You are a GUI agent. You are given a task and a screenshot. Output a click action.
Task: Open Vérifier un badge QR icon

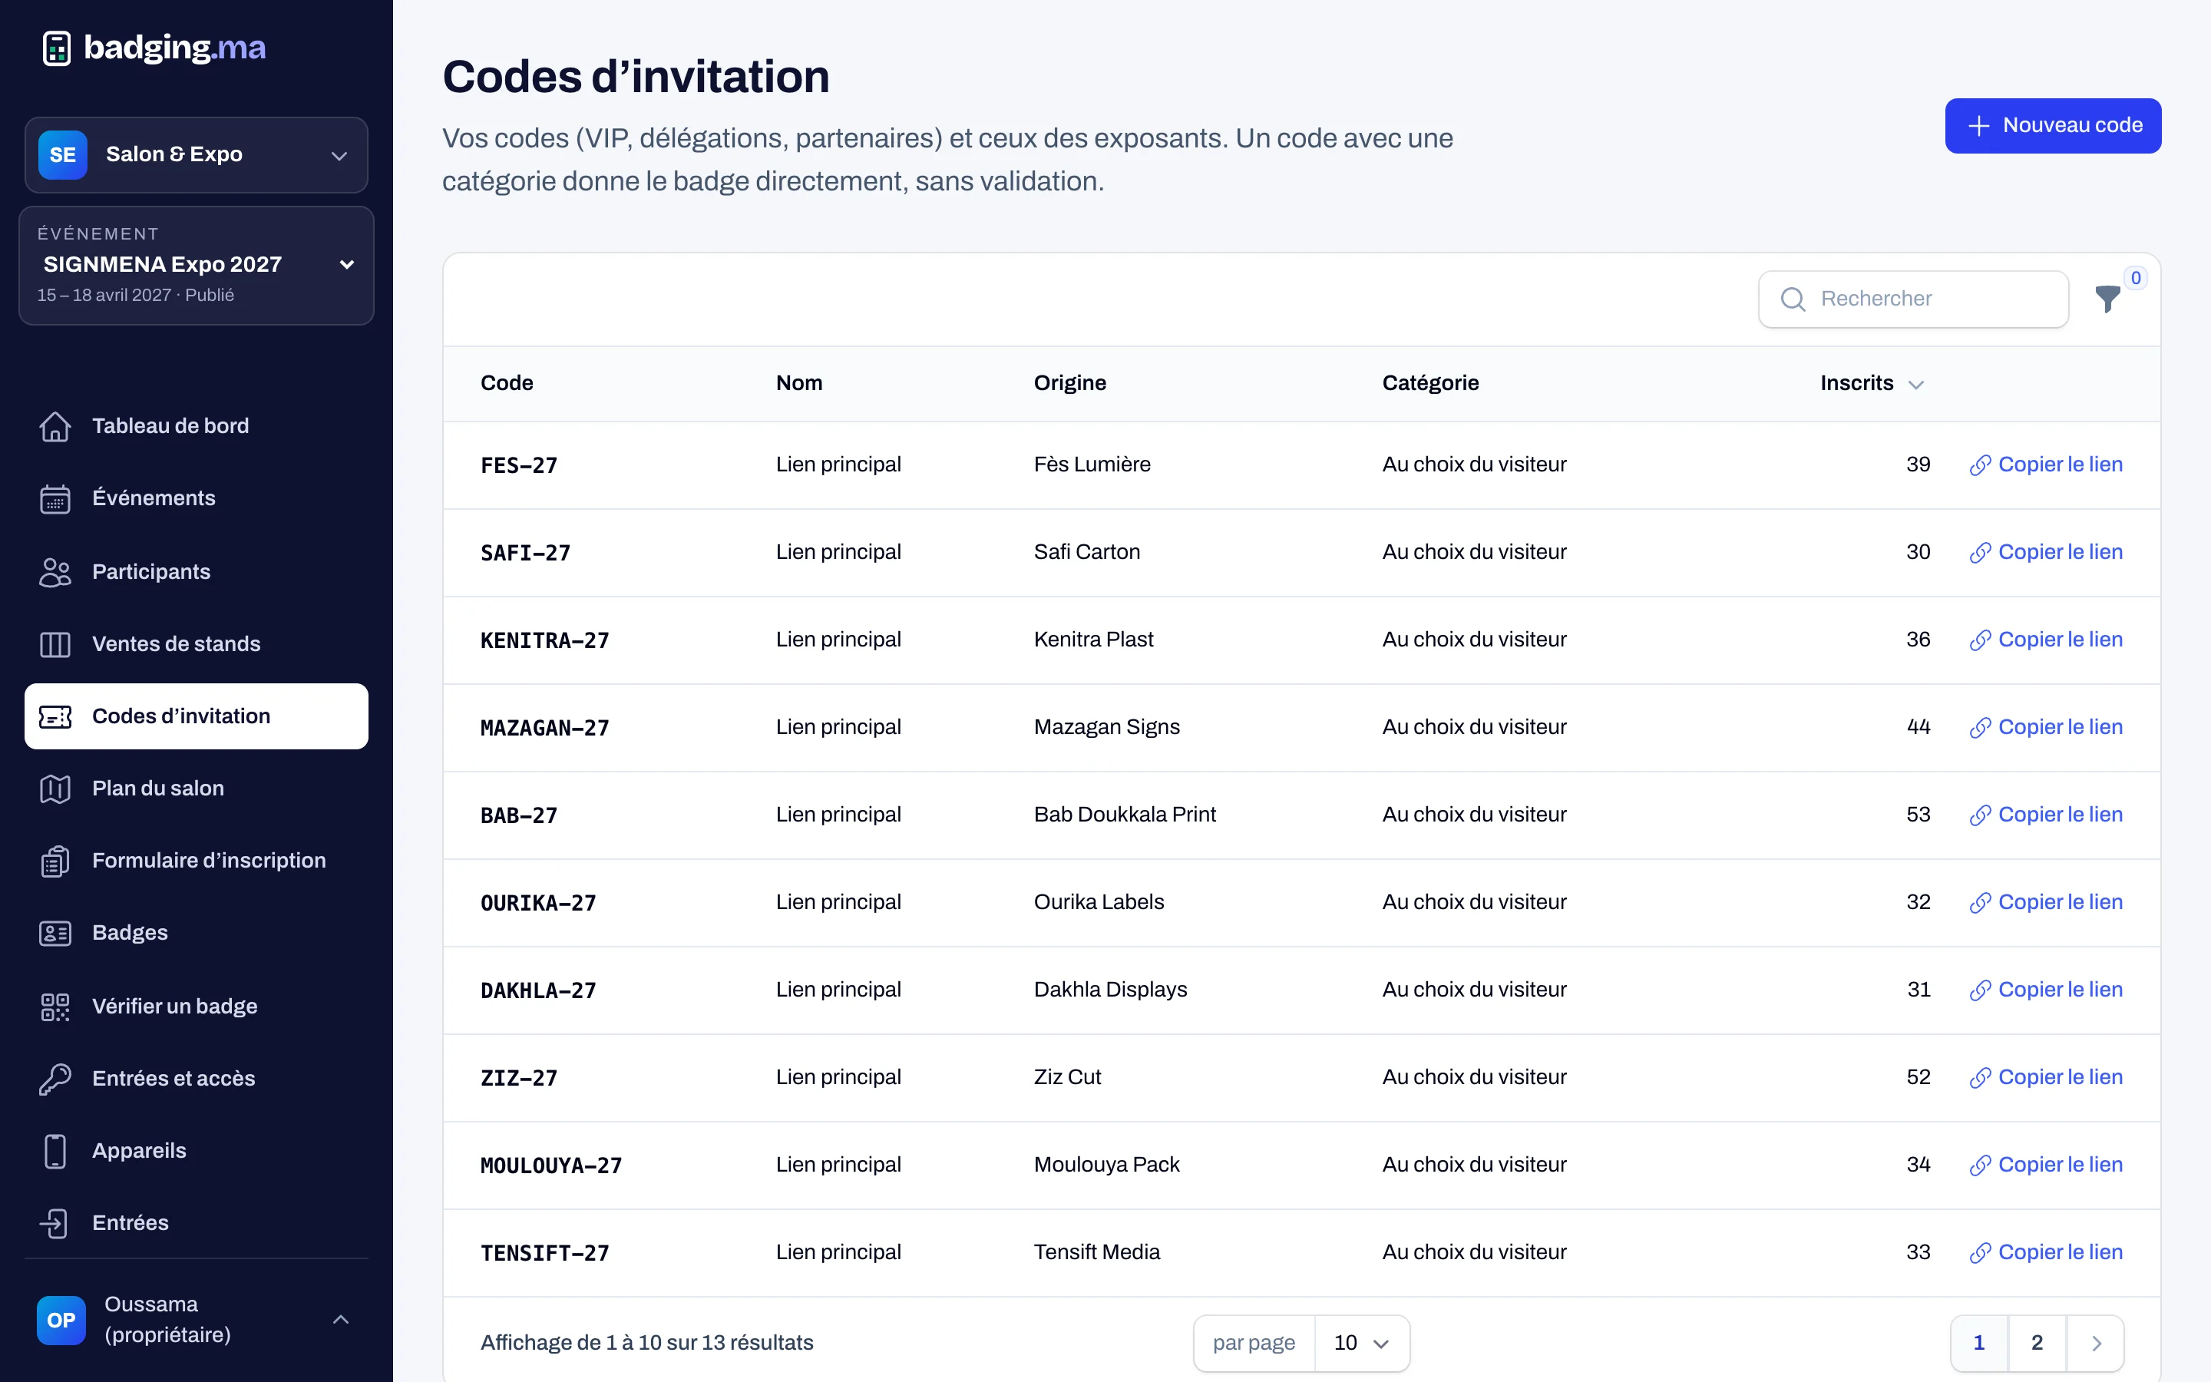click(55, 1006)
